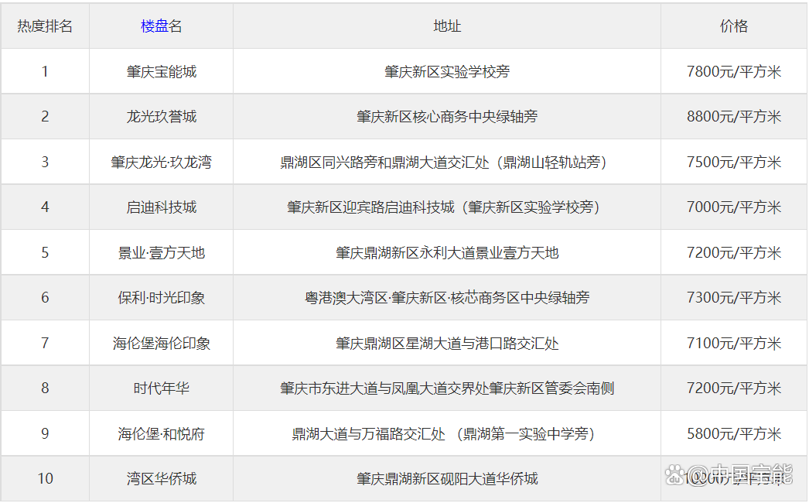Viewport: 809px width, 503px height.
Task: Select property name 时代年华
Action: [162, 388]
